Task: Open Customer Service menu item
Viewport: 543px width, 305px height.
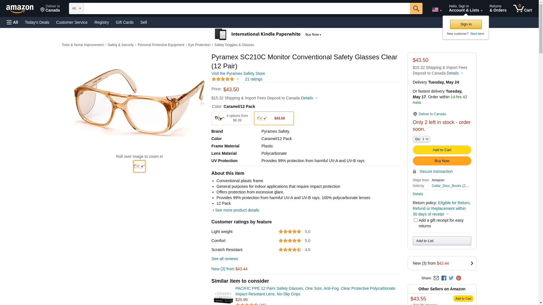Action: click(x=72, y=22)
